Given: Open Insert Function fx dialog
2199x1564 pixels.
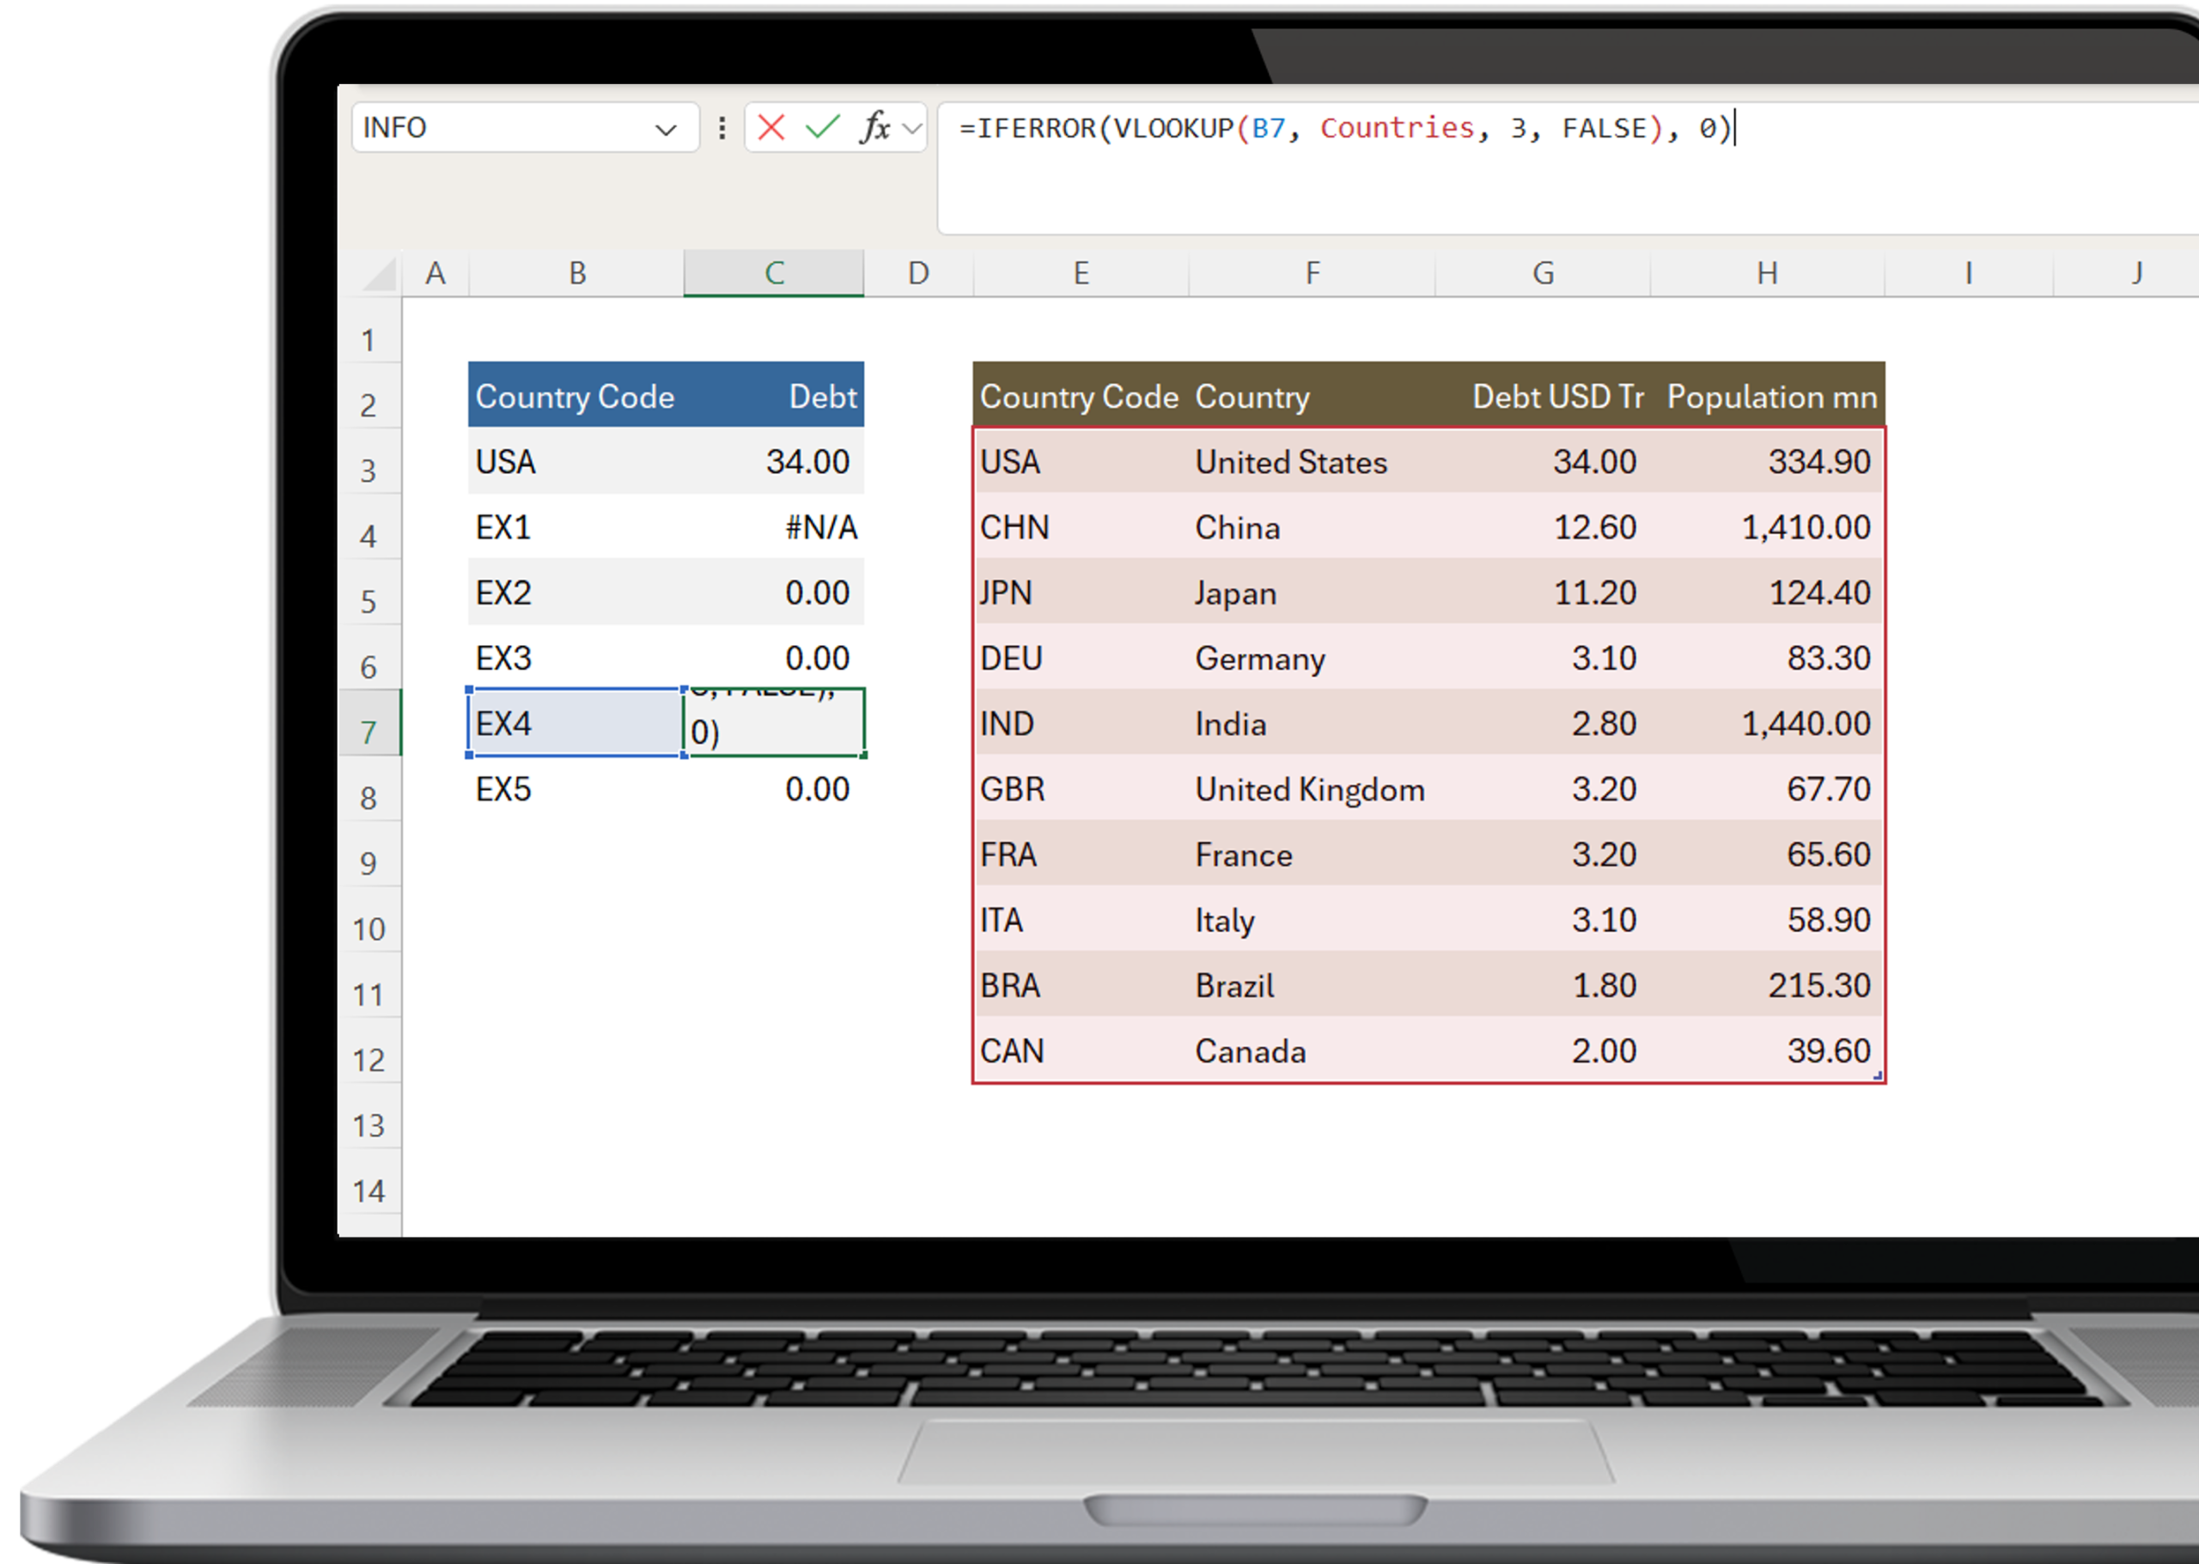Looking at the screenshot, I should coord(874,127).
